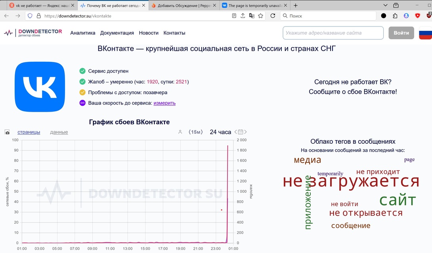Click the 'temporarily' tag
Screen dimensions: 432x253
pyautogui.click(x=330, y=173)
